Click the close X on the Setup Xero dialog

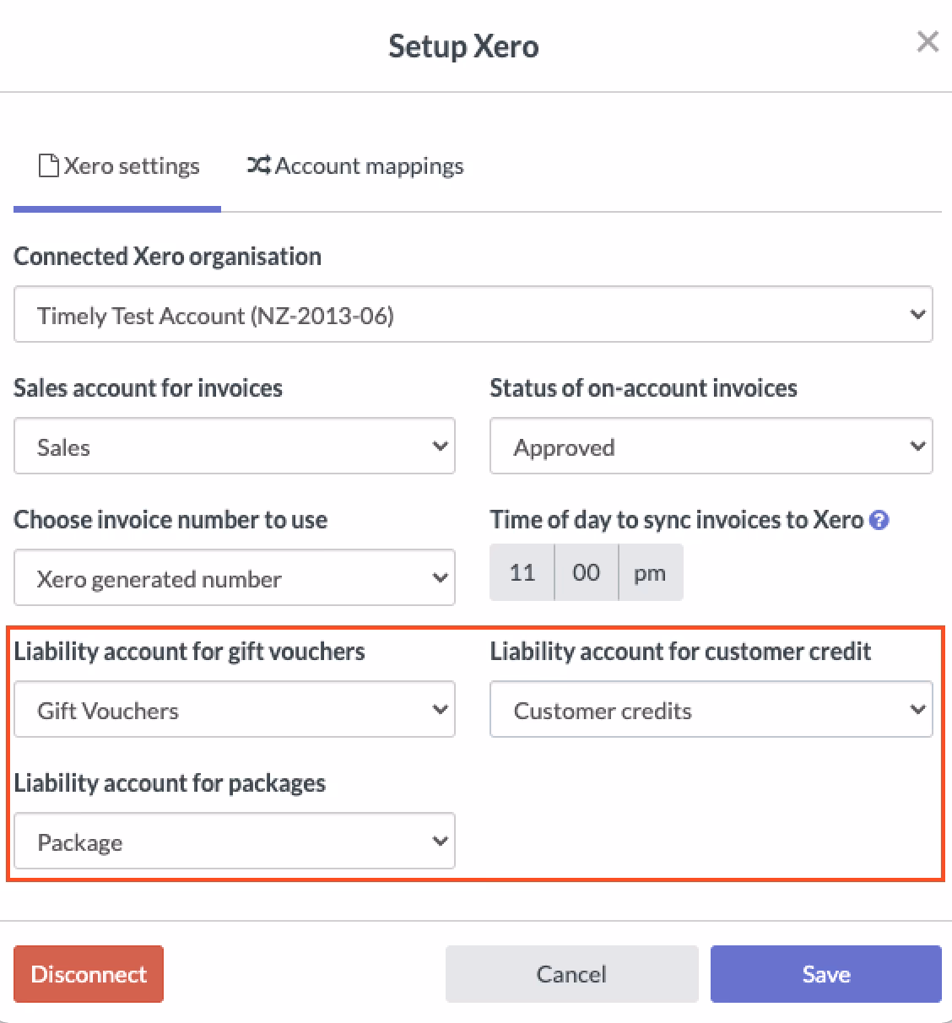(928, 41)
